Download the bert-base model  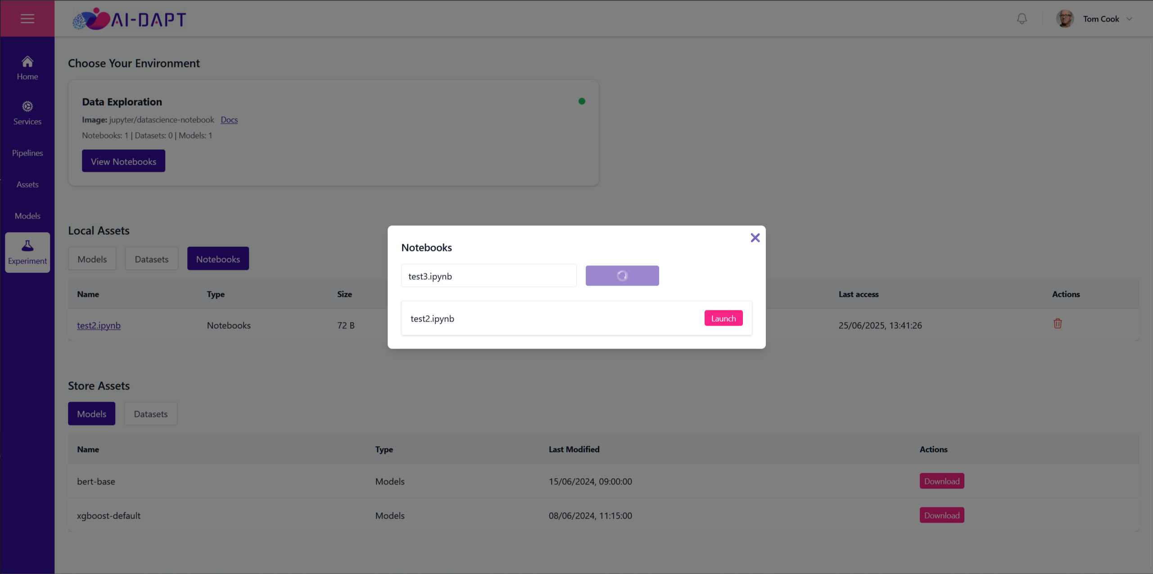click(942, 481)
